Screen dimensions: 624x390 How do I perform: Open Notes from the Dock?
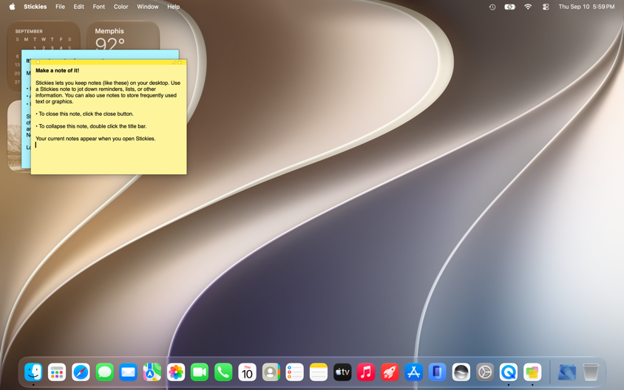319,372
